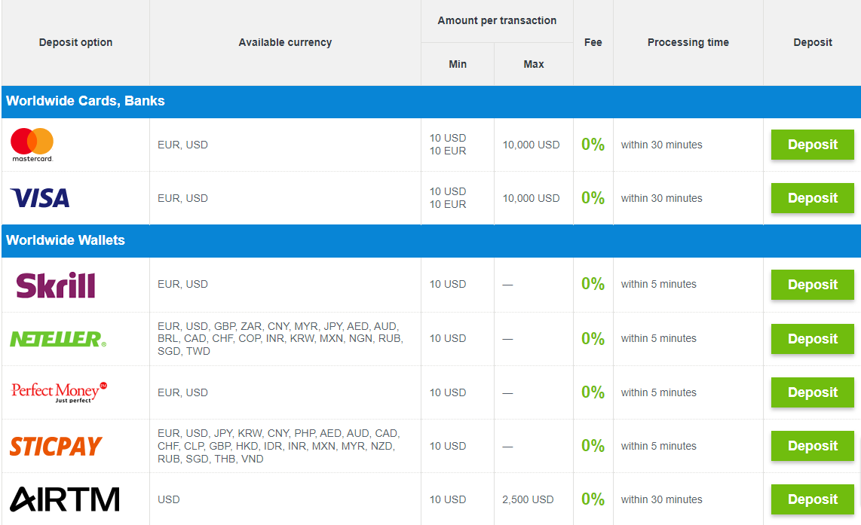The width and height of the screenshot is (861, 525).
Task: Click Mastercard's 10 USD 10 EUR minimum
Action: coord(448,145)
